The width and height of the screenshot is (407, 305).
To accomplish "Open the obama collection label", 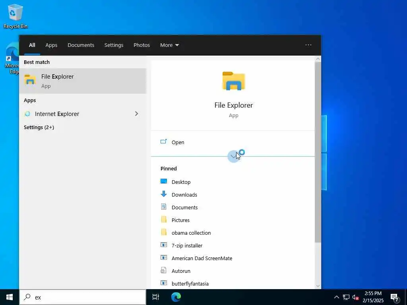I will pyautogui.click(x=191, y=233).
